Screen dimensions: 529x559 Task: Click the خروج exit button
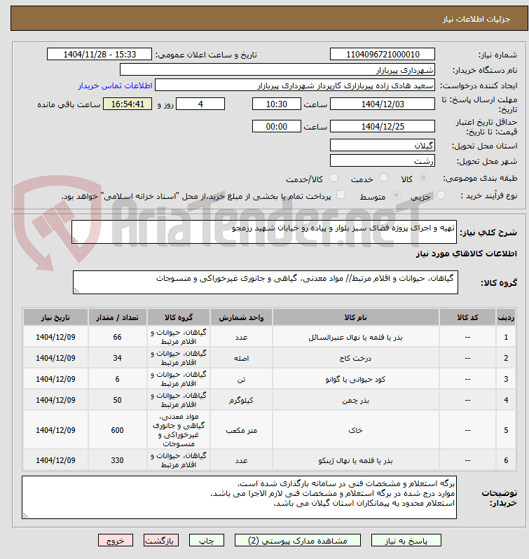(116, 541)
